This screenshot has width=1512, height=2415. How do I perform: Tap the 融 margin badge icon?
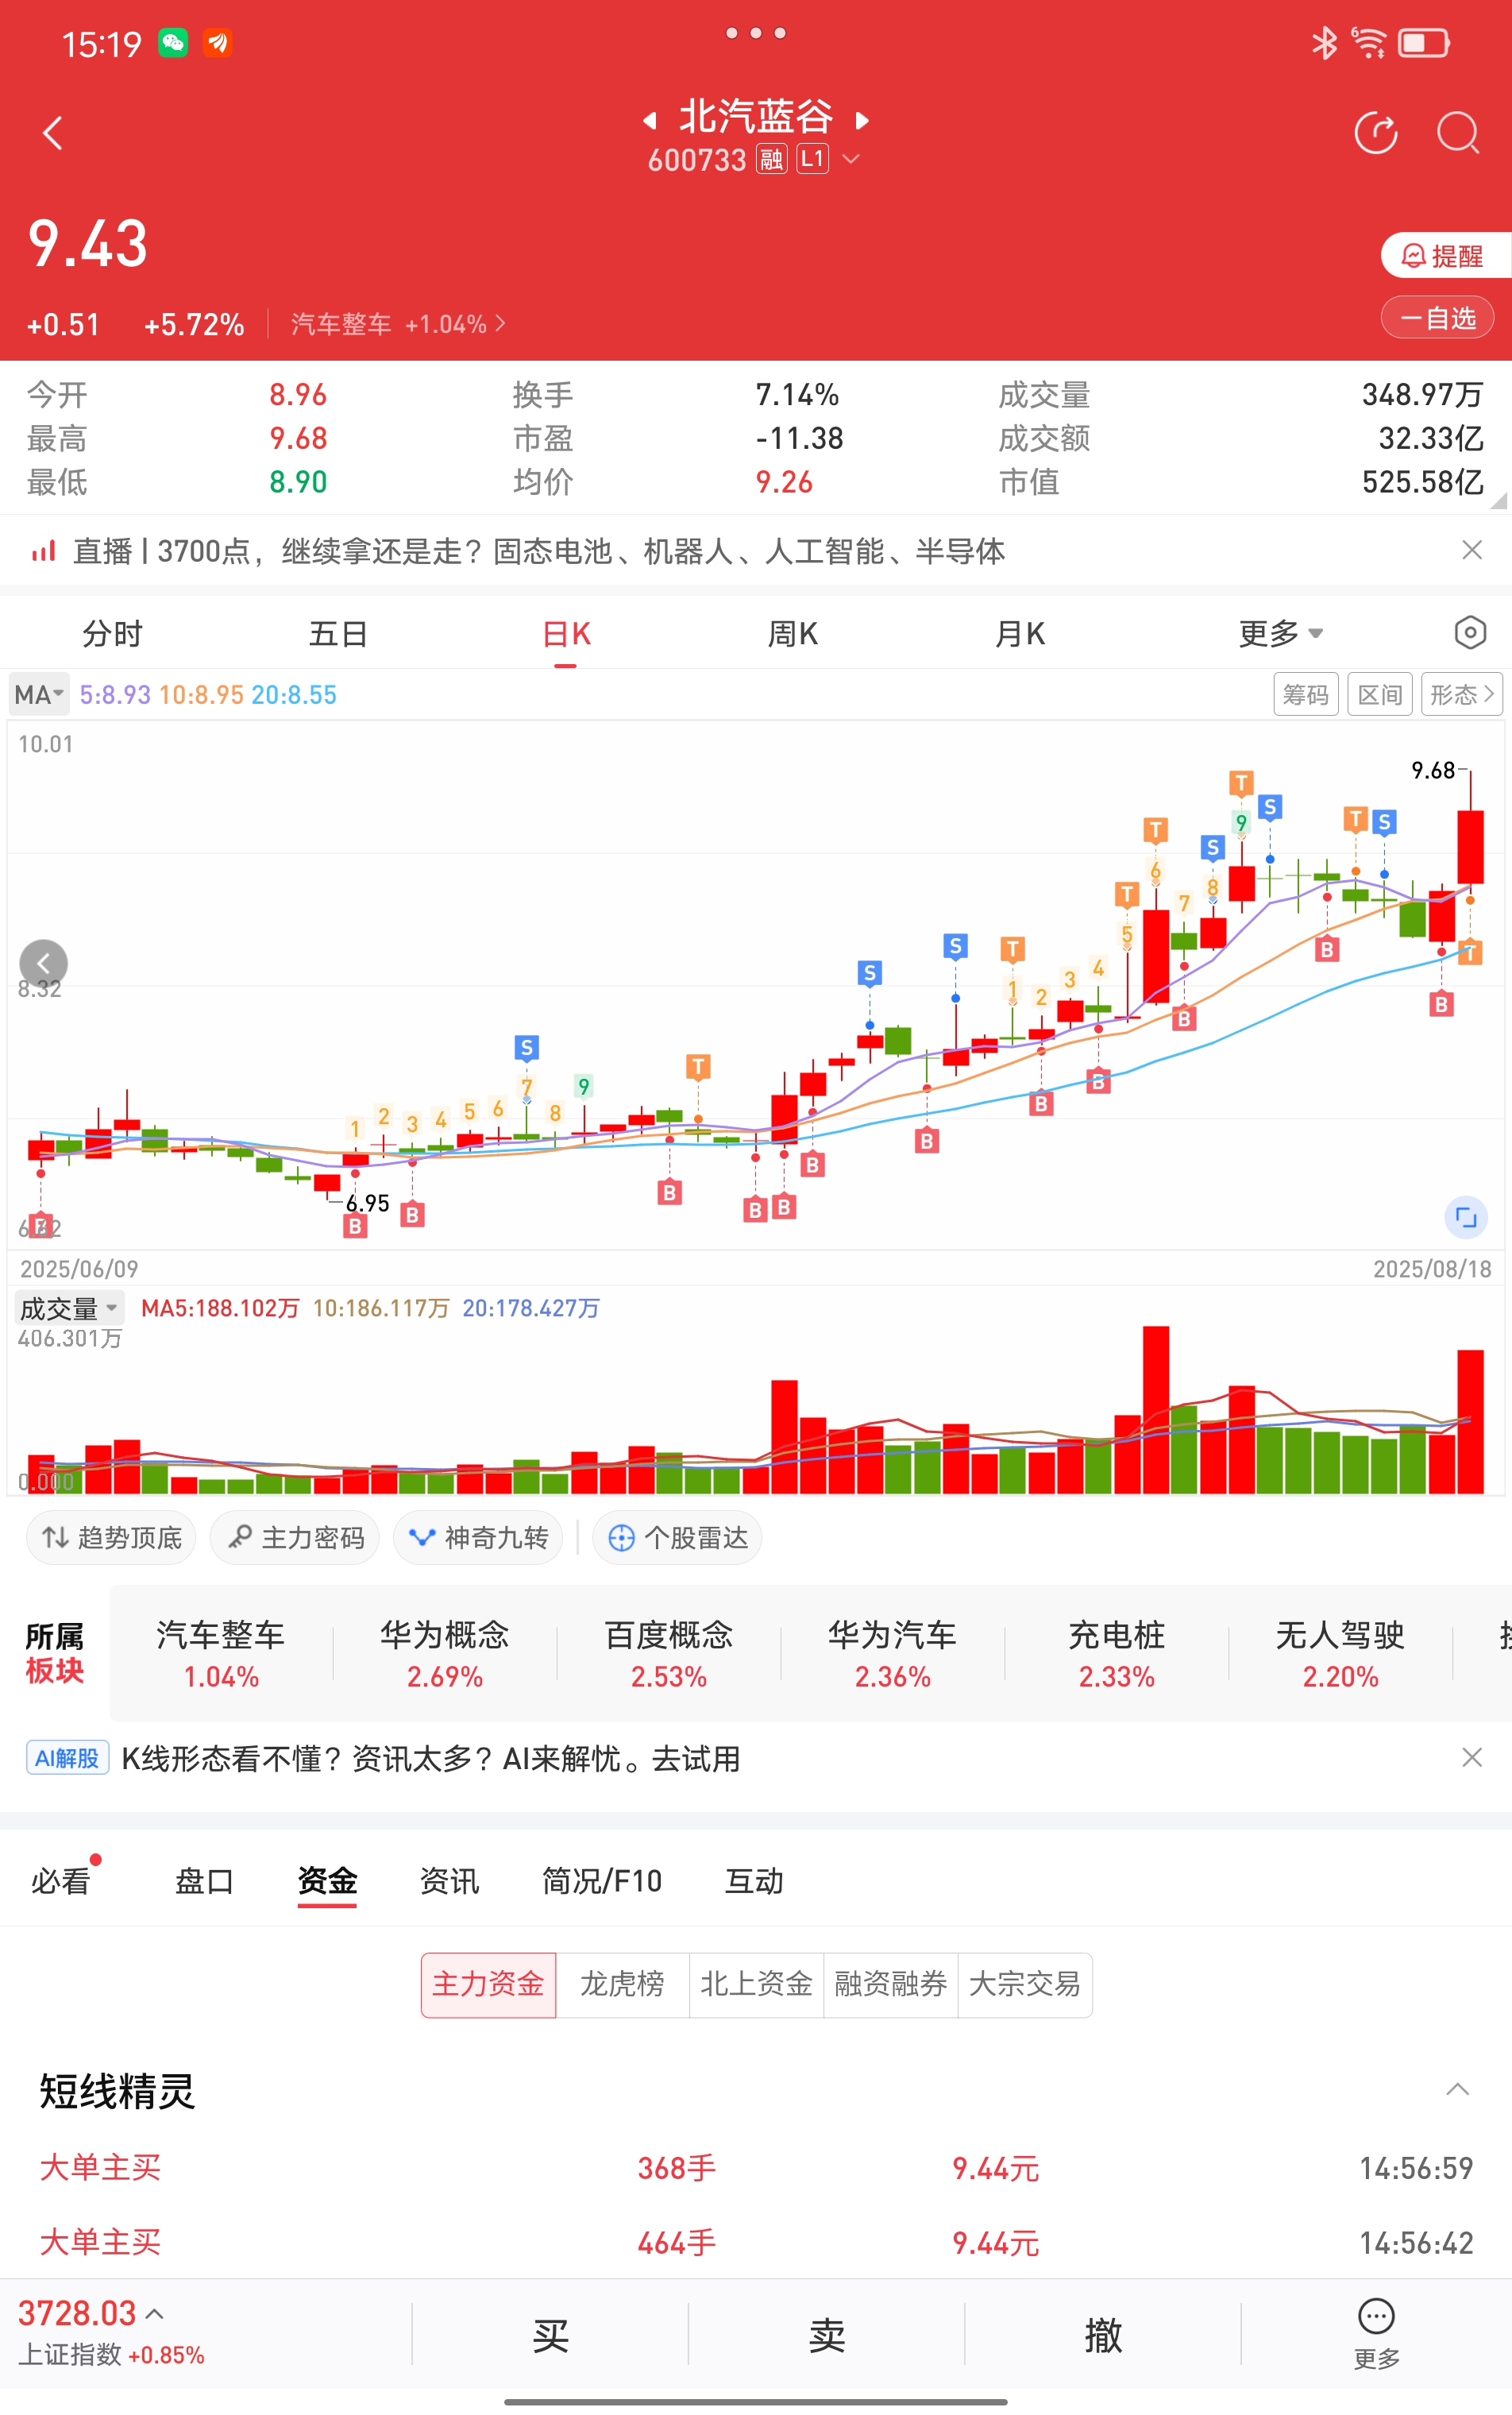click(x=771, y=159)
